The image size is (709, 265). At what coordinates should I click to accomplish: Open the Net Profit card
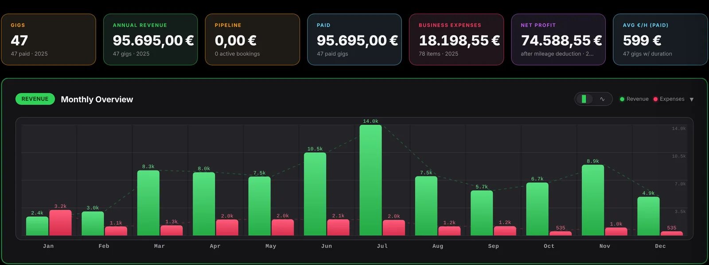(x=558, y=39)
